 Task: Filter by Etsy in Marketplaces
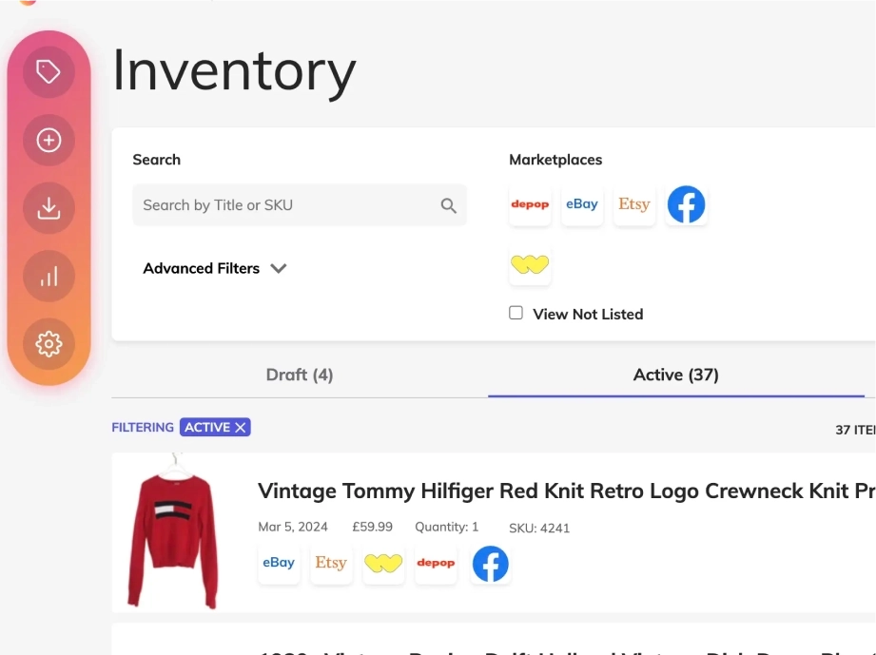pyautogui.click(x=634, y=204)
